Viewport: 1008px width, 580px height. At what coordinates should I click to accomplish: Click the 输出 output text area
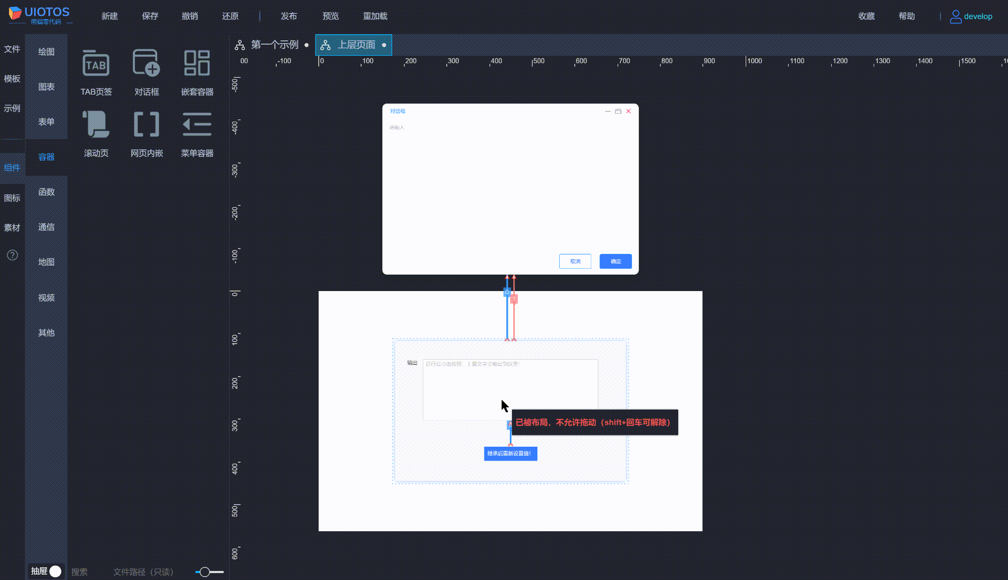tap(510, 390)
